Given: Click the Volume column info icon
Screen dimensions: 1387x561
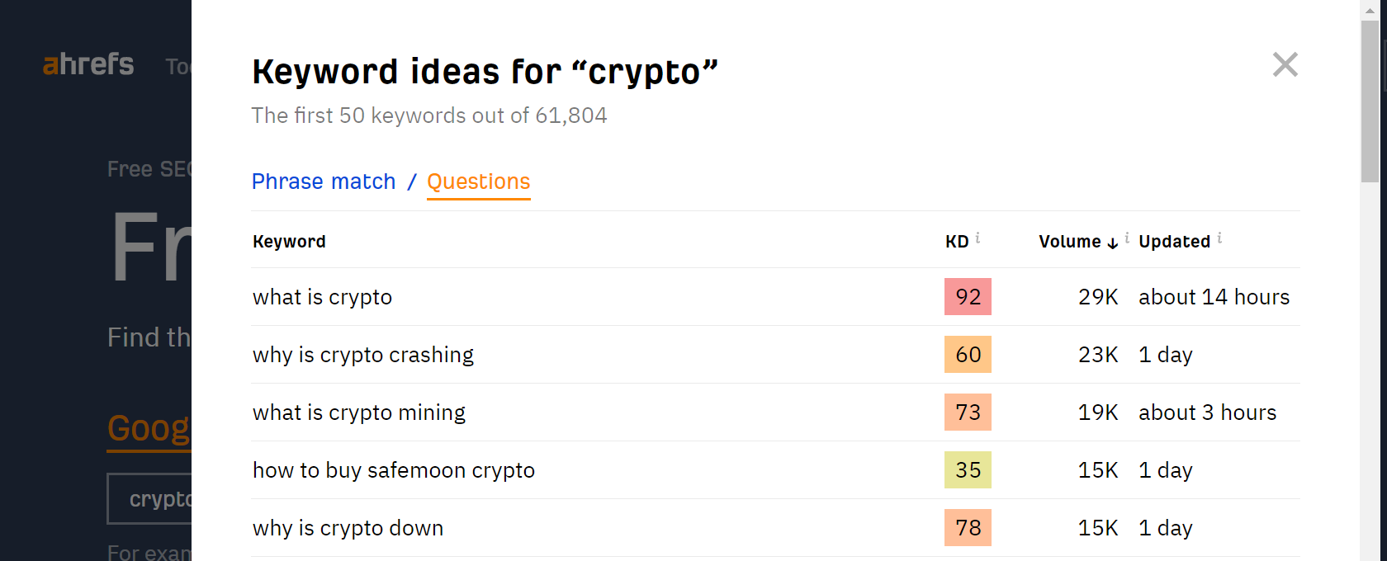Looking at the screenshot, I should tap(1126, 237).
